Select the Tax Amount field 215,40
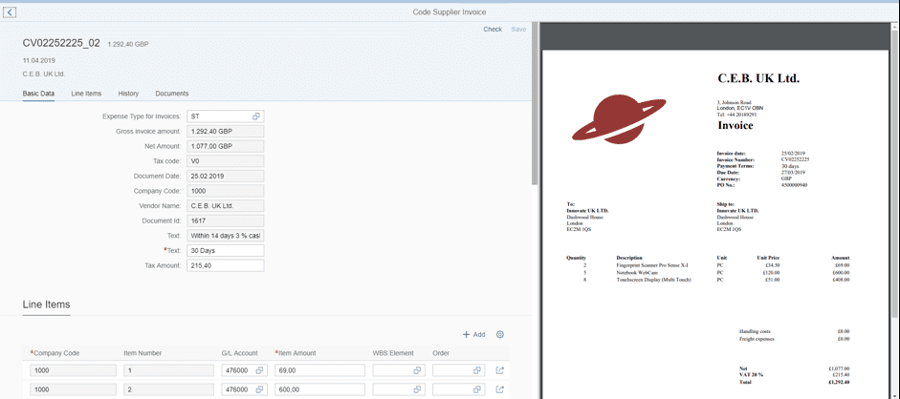The image size is (900, 399). pos(225,265)
